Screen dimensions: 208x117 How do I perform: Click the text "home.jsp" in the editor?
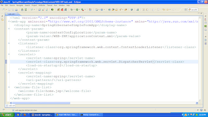[x=54, y=91]
